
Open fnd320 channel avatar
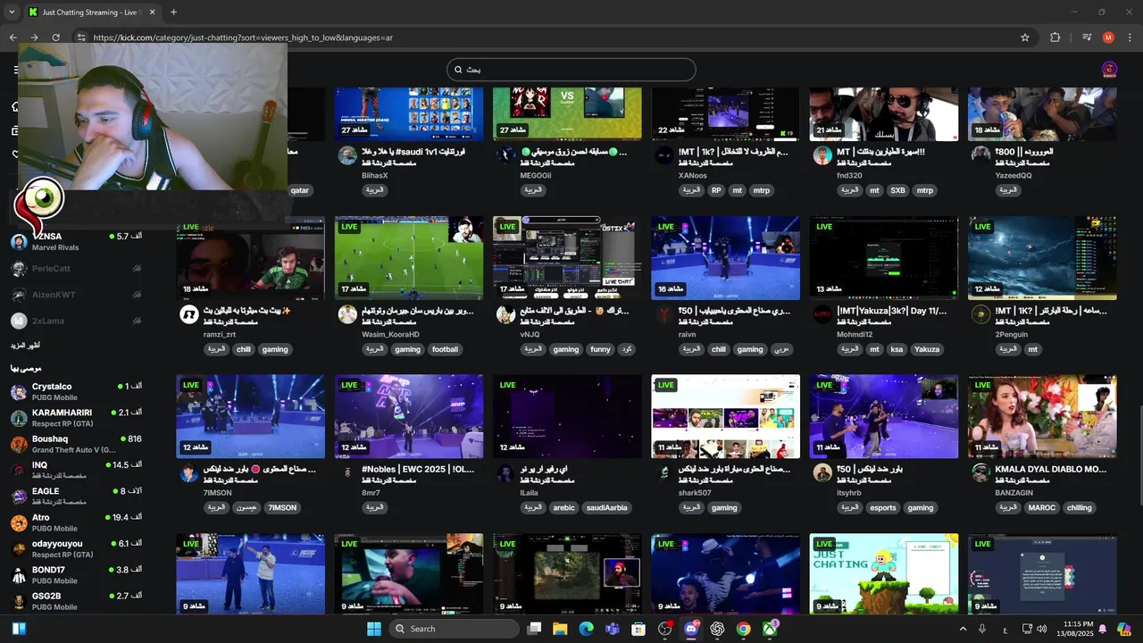(x=822, y=155)
